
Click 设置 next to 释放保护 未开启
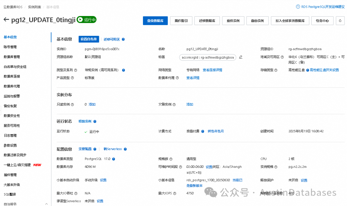[304, 180]
